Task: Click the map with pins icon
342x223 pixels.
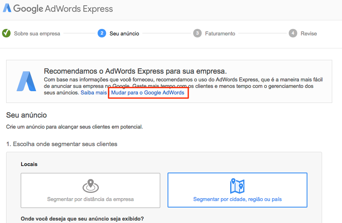Action: tap(237, 186)
